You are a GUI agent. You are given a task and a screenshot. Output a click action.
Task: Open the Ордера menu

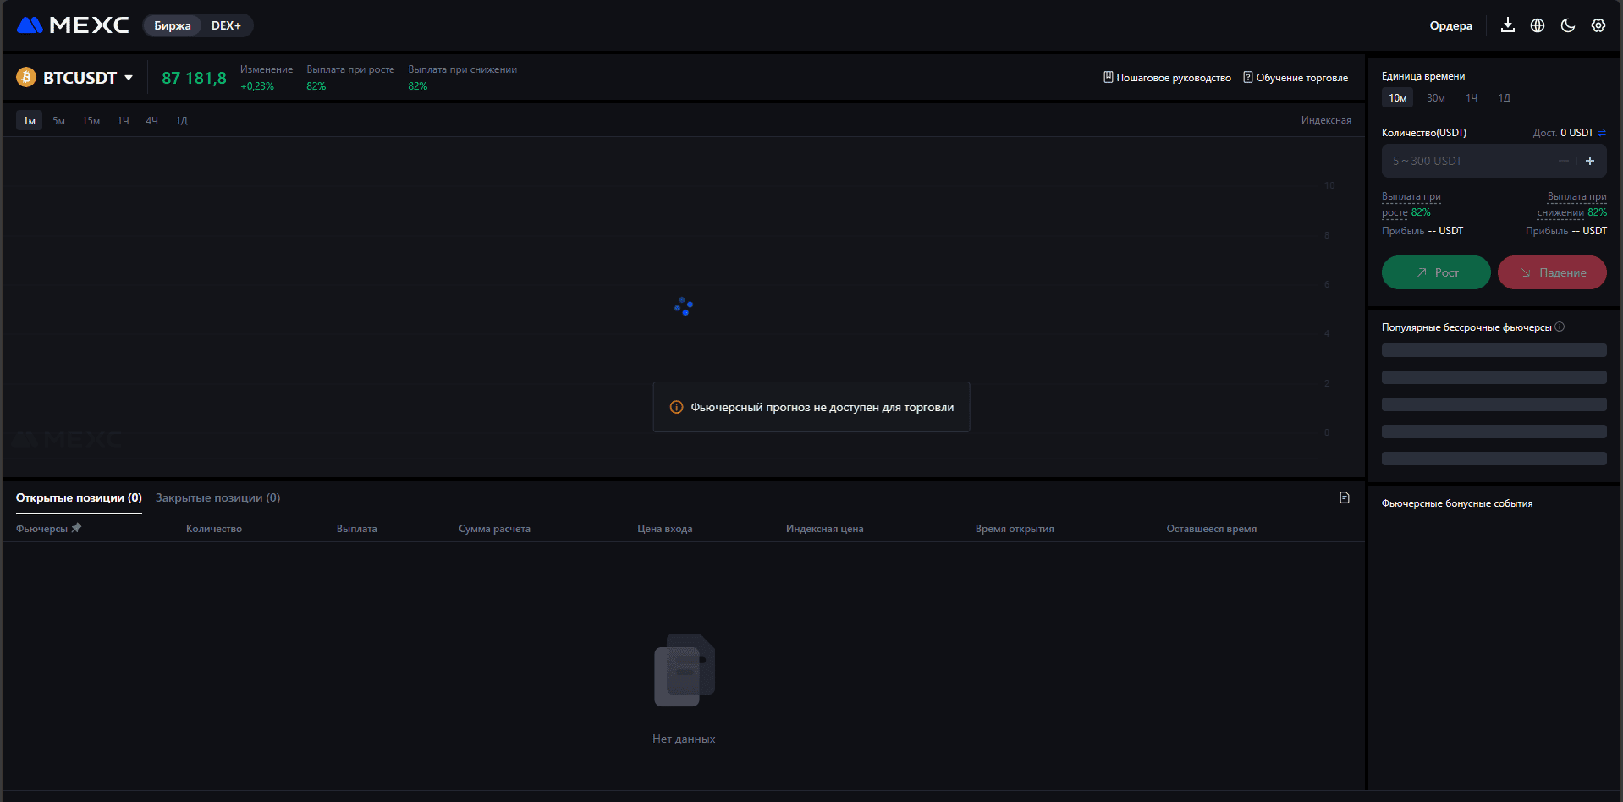tap(1450, 25)
